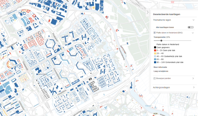Screen dimensions: 198x116
Task: Click the Transparantie: 20% label
Action: coord(162,37)
